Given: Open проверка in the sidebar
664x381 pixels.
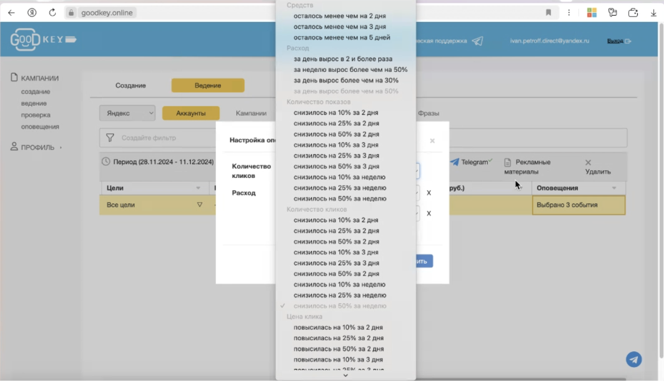Looking at the screenshot, I should (36, 115).
